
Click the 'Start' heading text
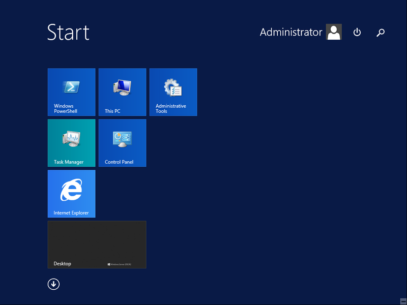click(68, 32)
